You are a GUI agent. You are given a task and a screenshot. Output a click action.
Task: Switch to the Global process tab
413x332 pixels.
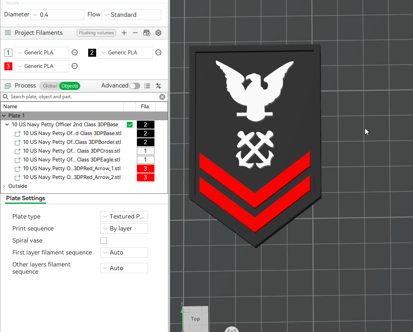[x=49, y=85]
